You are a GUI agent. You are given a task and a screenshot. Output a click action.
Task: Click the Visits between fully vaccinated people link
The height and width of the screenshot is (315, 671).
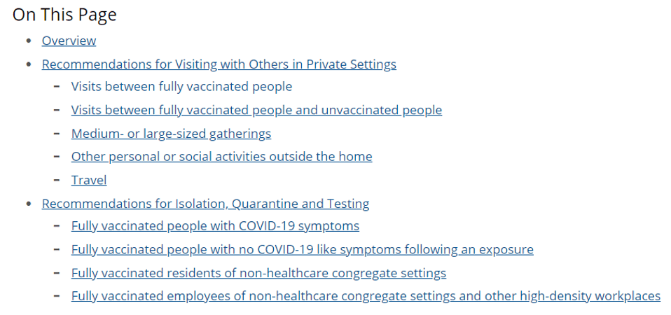181,87
